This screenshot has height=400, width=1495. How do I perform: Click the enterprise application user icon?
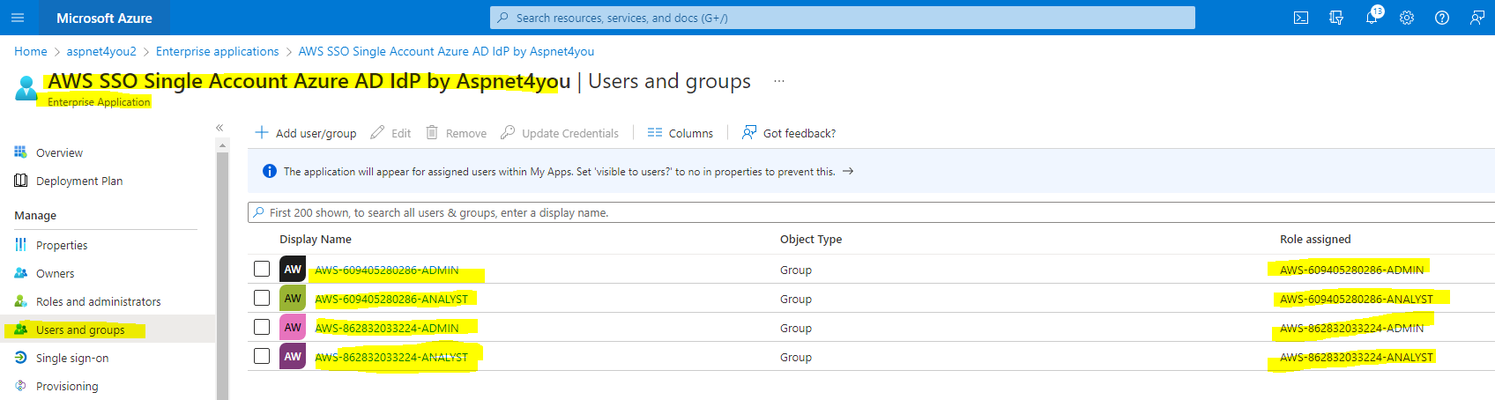click(x=26, y=87)
